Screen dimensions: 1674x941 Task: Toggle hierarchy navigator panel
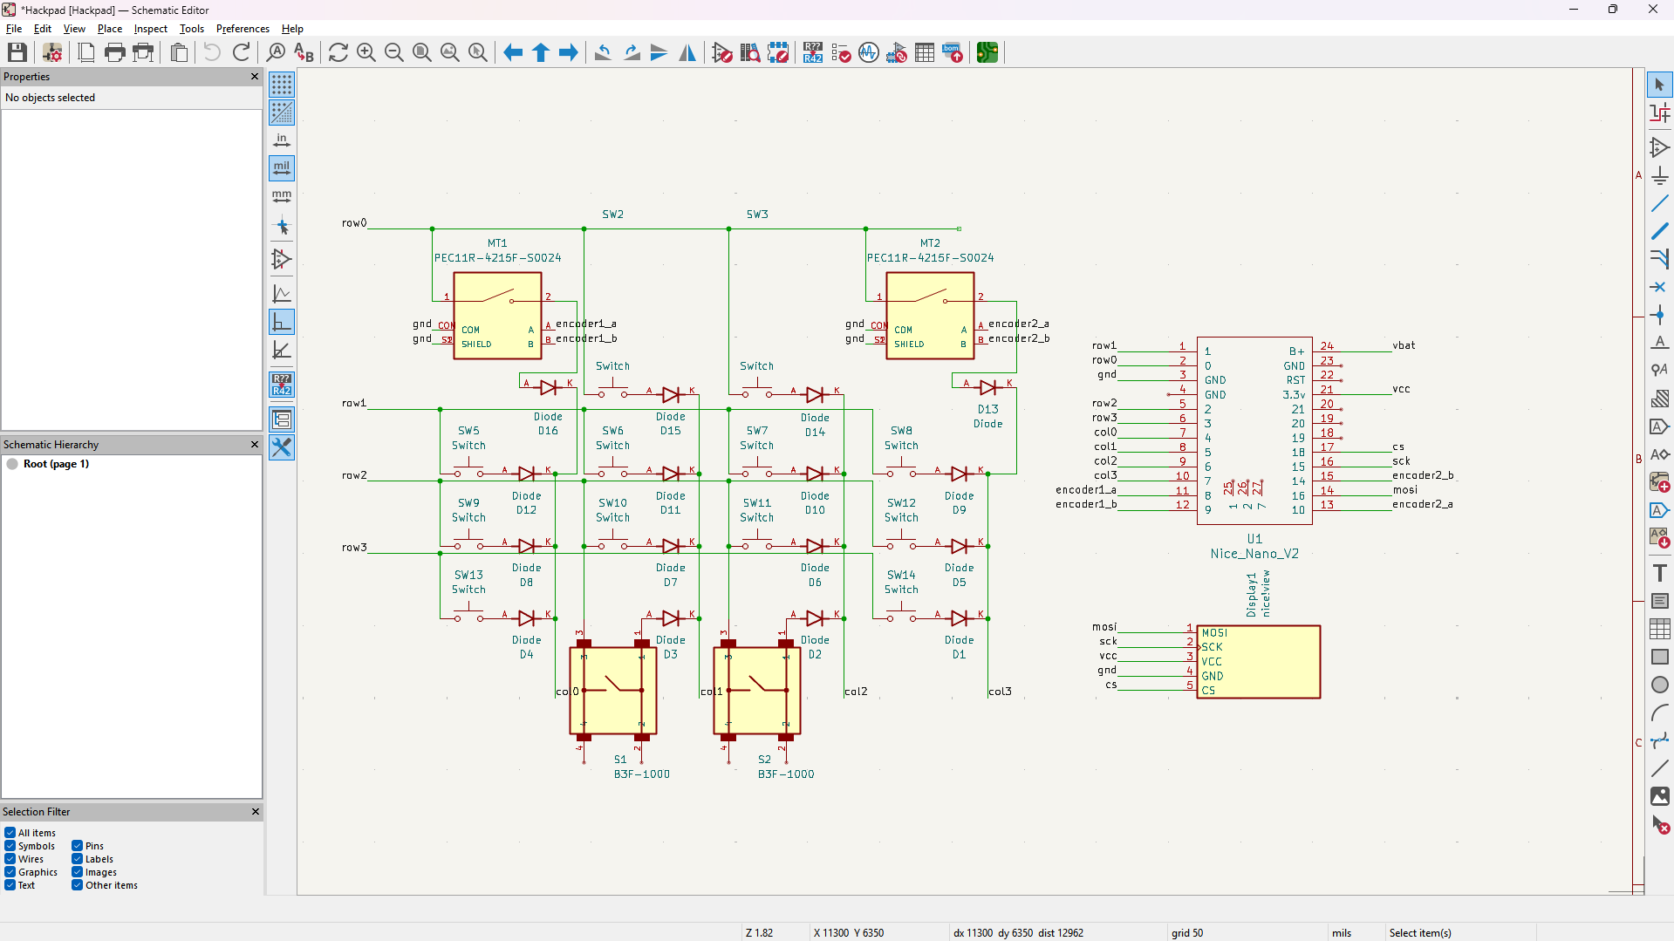(x=282, y=419)
